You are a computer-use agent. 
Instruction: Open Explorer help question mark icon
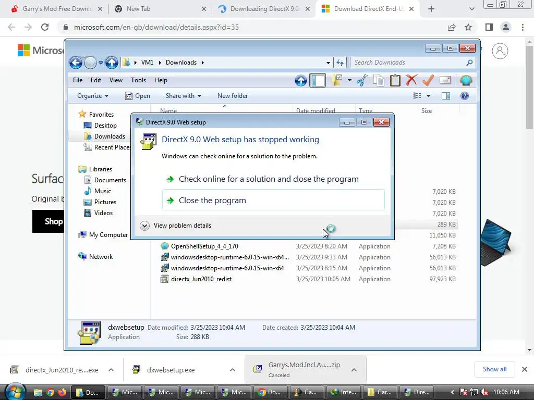tap(465, 96)
